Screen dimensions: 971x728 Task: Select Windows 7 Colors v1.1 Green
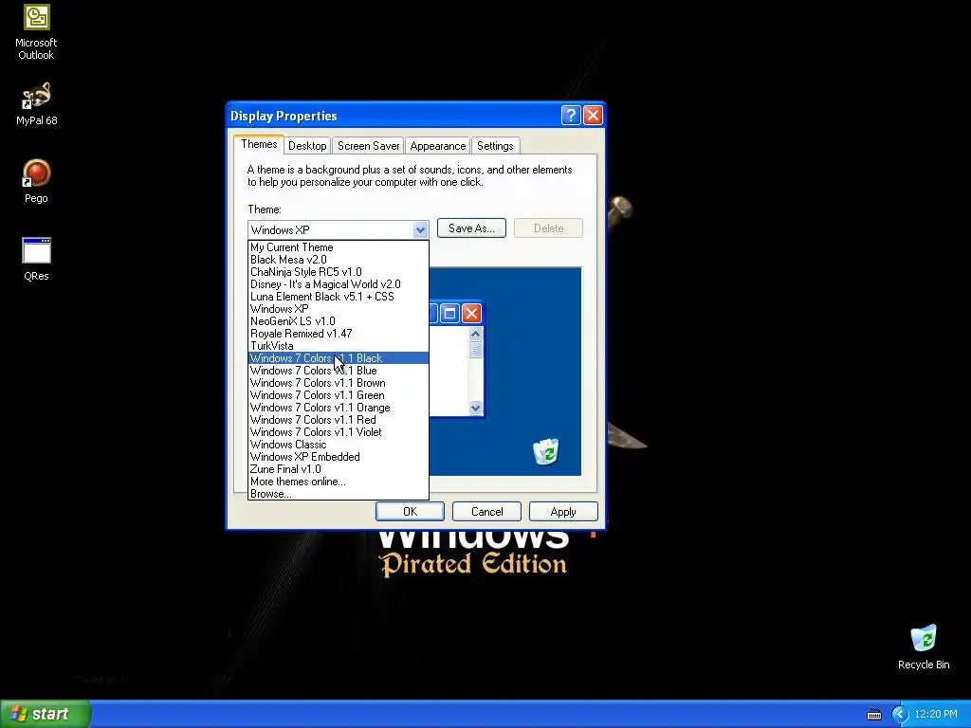[339, 395]
